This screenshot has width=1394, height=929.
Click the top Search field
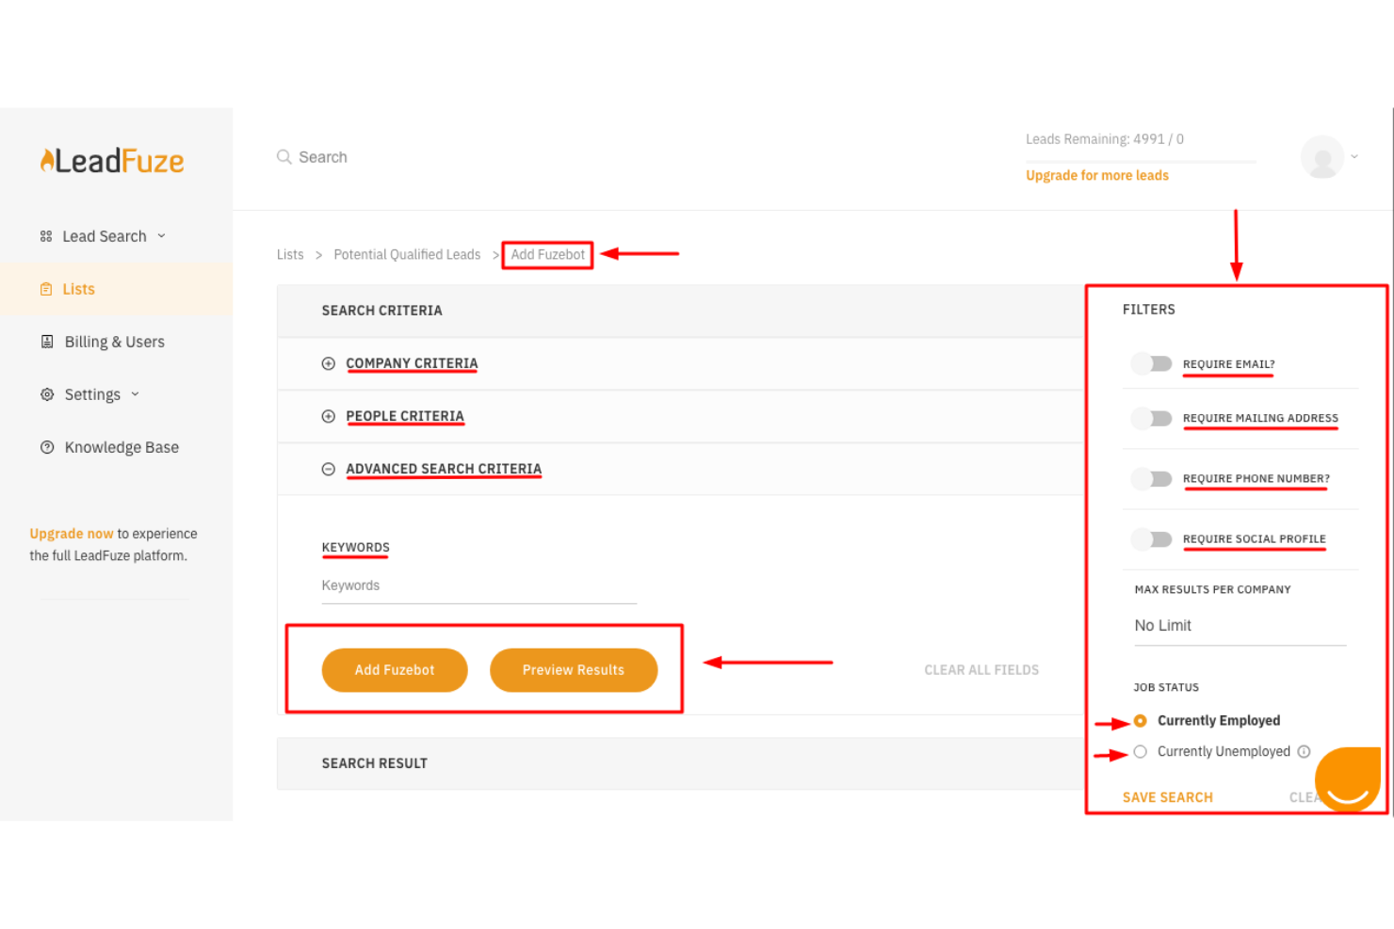[x=323, y=157]
